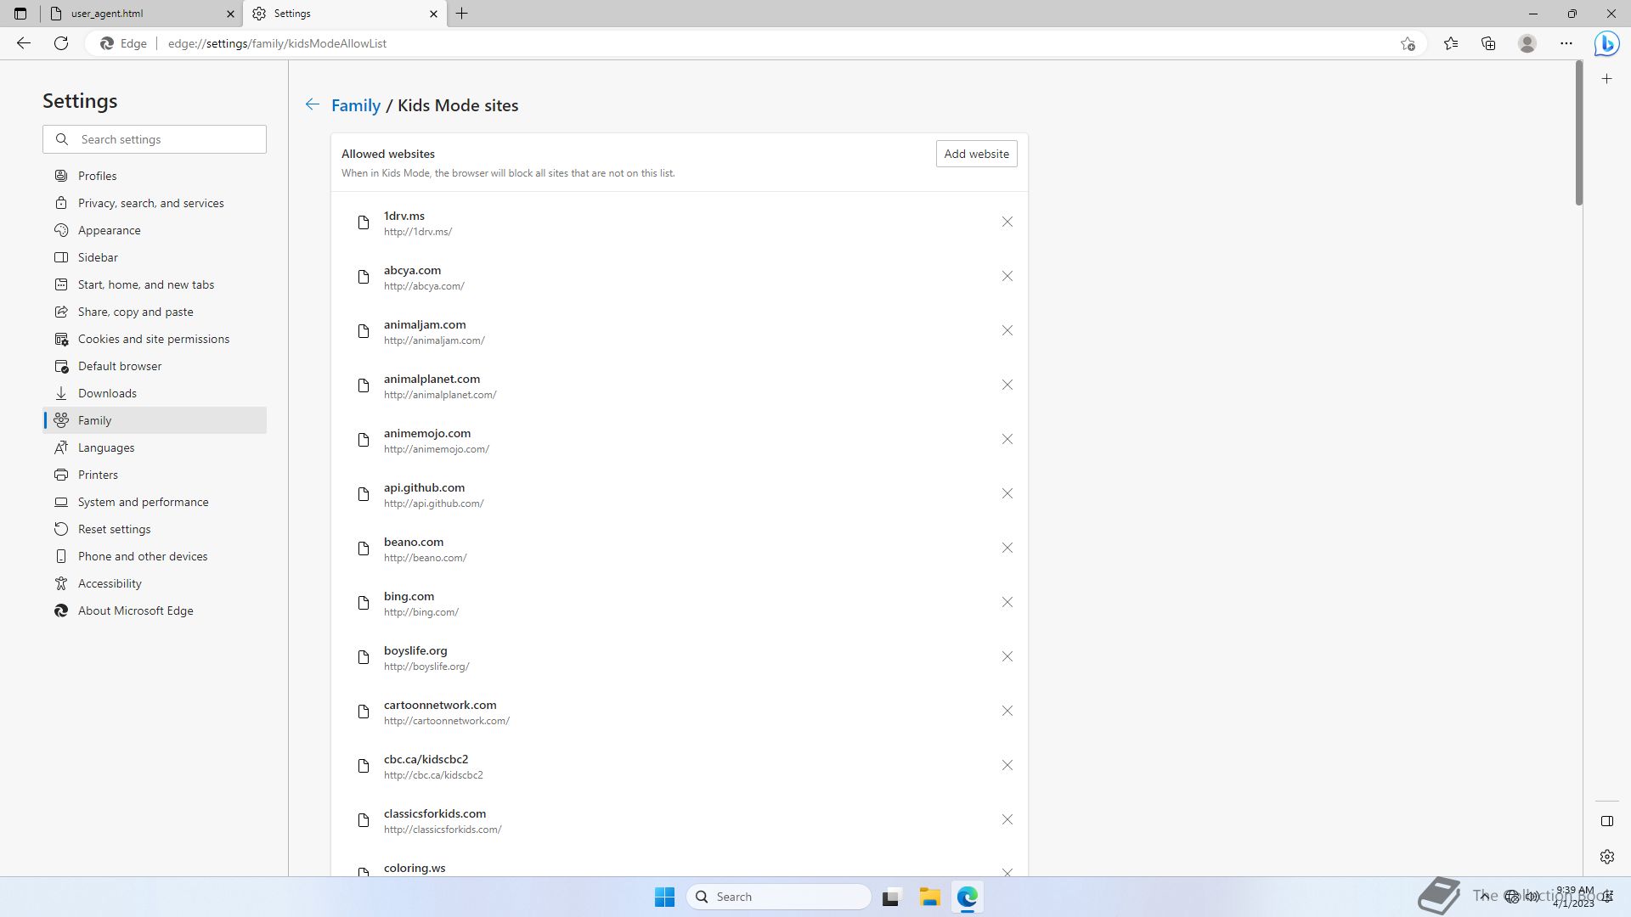Open About Microsoft Edge

pos(155,610)
